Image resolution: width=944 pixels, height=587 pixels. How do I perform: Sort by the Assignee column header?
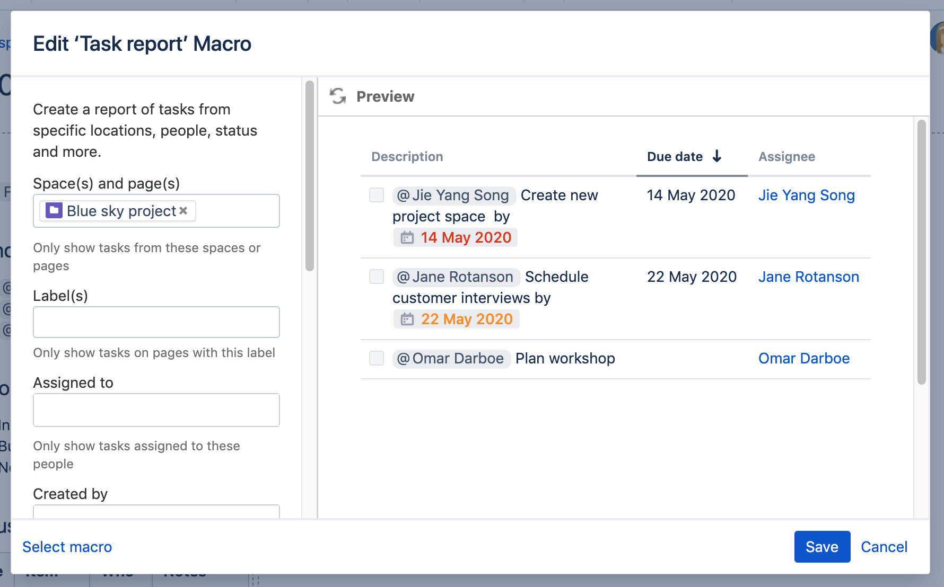[x=787, y=157]
